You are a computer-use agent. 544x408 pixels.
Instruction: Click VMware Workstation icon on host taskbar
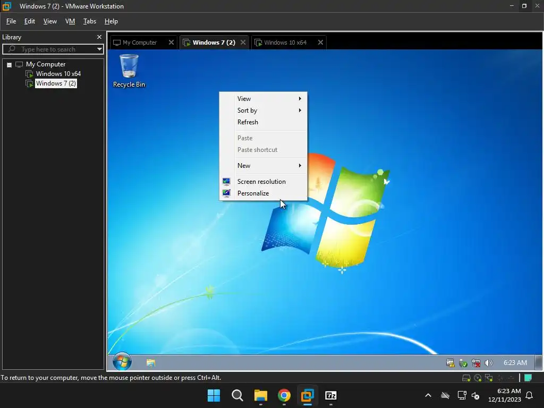pyautogui.click(x=308, y=395)
